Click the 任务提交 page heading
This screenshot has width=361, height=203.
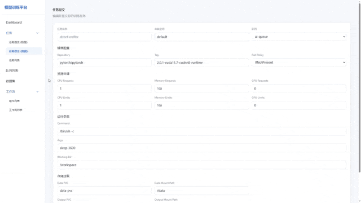coord(59,10)
